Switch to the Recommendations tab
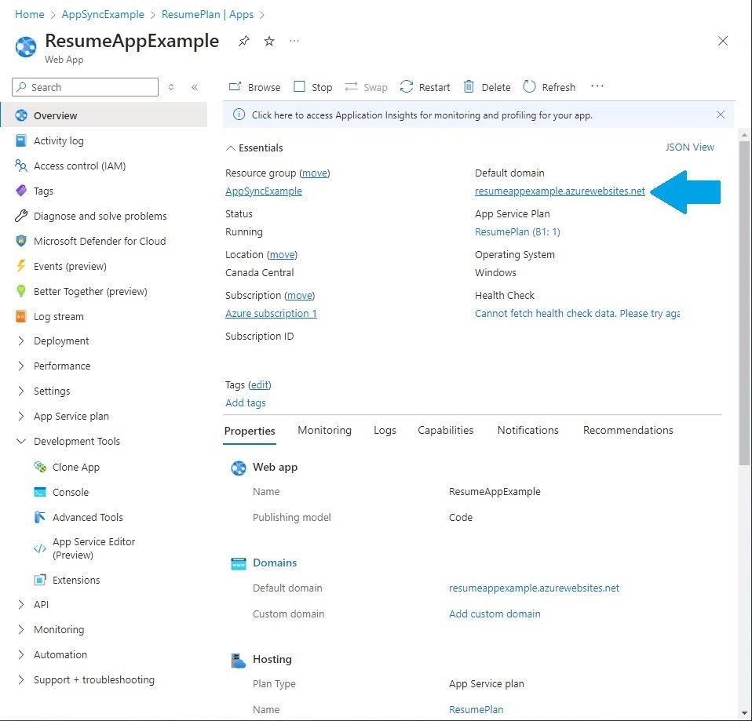Image resolution: width=752 pixels, height=721 pixels. 628,430
